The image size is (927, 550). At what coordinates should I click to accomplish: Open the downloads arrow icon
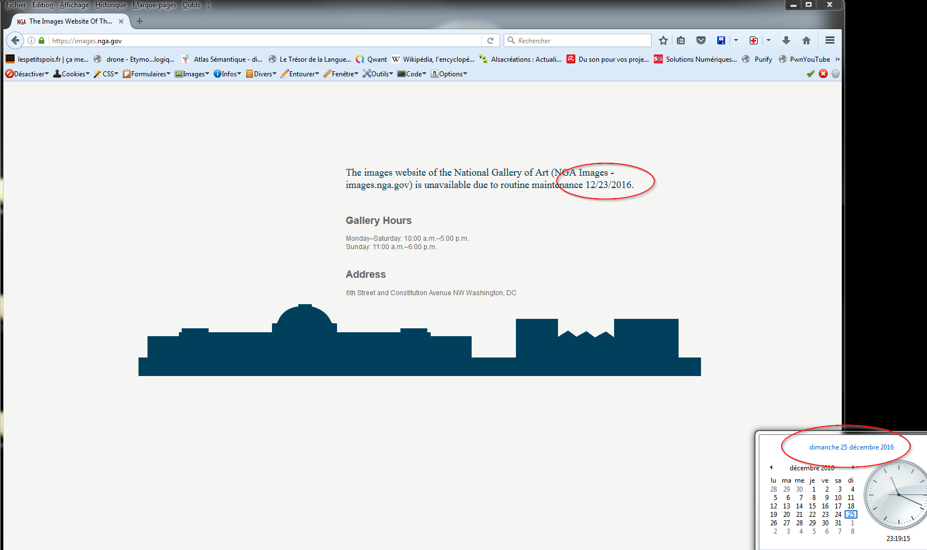click(786, 40)
